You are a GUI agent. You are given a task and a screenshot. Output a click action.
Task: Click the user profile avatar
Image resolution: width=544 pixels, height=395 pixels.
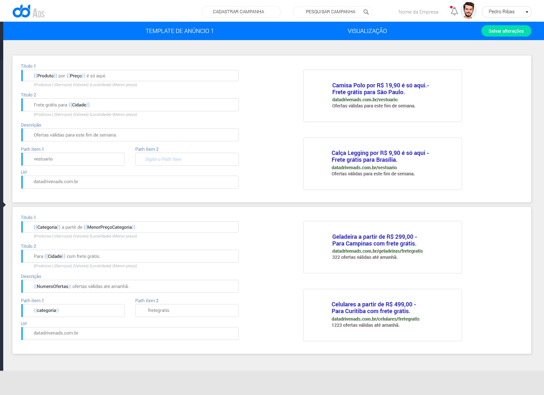click(x=468, y=11)
